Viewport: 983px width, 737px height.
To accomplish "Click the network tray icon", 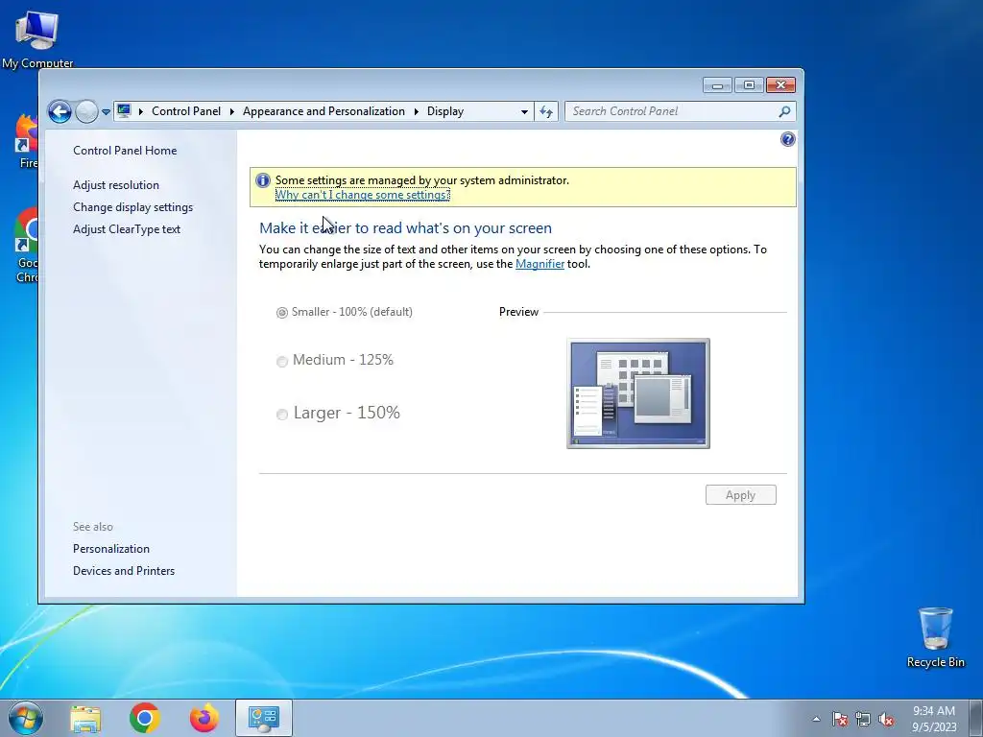I will [863, 719].
